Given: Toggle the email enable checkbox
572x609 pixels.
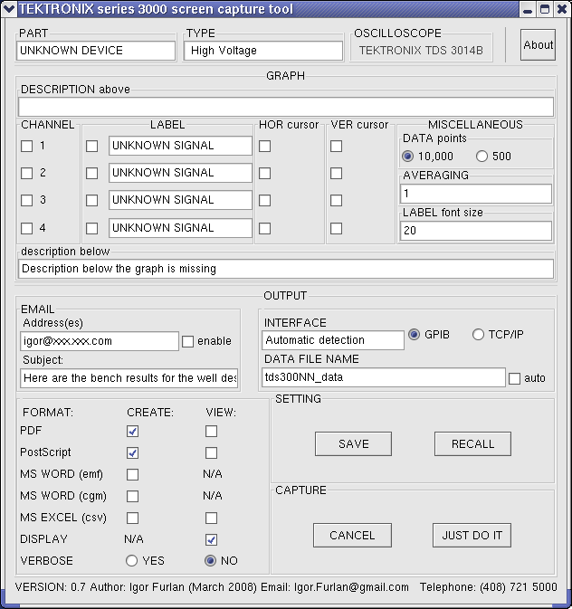Looking at the screenshot, I should pos(188,341).
